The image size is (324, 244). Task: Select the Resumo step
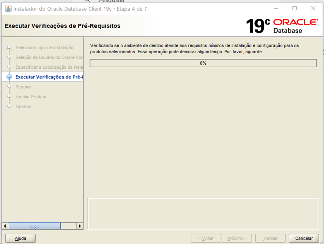coord(23,87)
